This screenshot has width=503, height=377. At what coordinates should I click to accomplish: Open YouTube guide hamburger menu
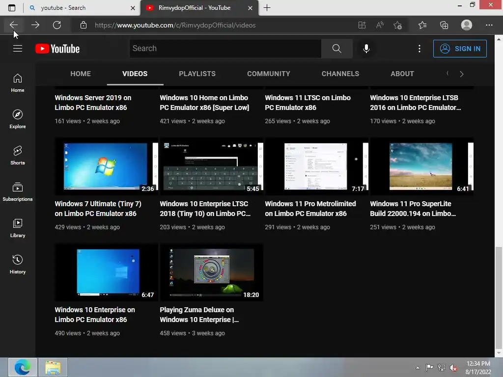(18, 49)
